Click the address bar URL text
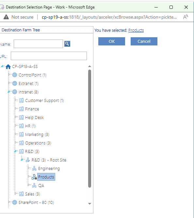The height and width of the screenshot is (218, 194). click(109, 17)
